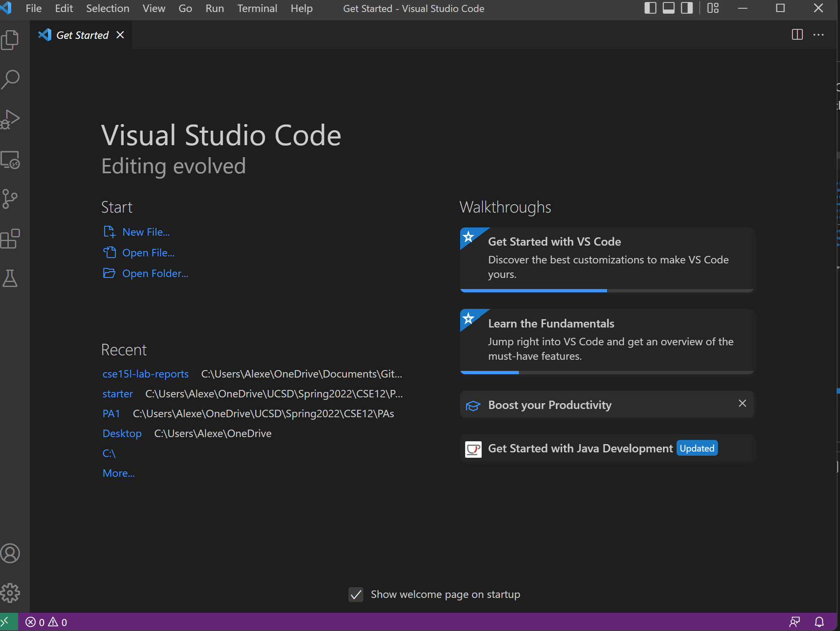Uncheck Show welcome page on startup

pos(356,595)
